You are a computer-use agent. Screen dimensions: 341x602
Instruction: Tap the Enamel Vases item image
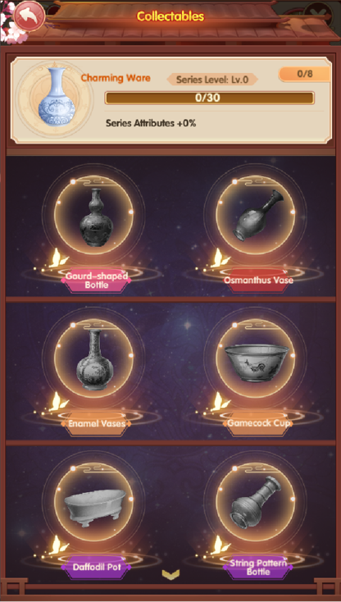click(94, 361)
